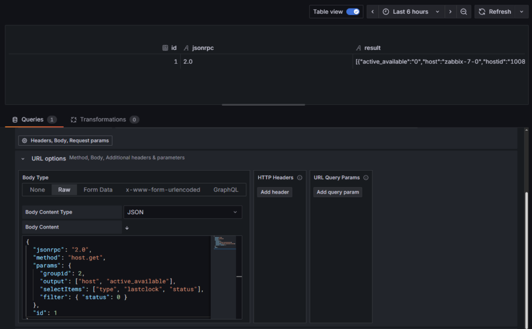This screenshot has height=329, width=532.
Task: Select None body type option
Action: click(37, 190)
